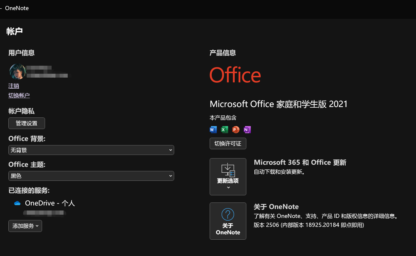
Task: Expand the Office 背景 dropdown showing 无背景
Action: point(91,150)
